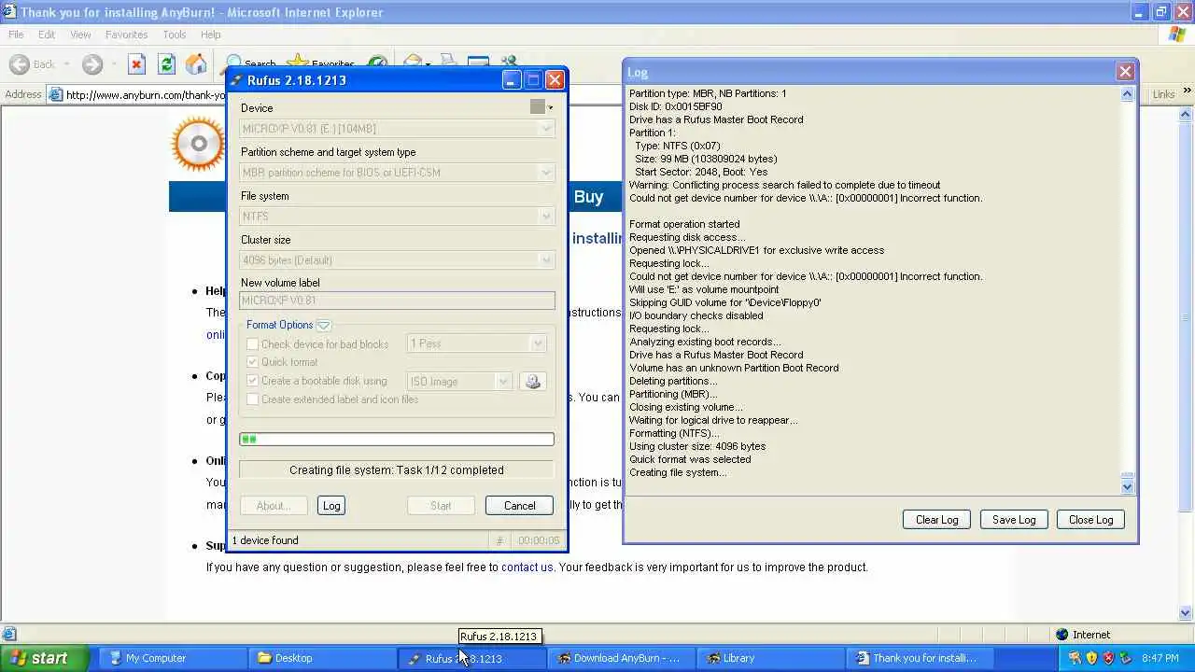Screen dimensions: 1195x672
Task: Go to IE Home page icon
Action: coord(196,64)
